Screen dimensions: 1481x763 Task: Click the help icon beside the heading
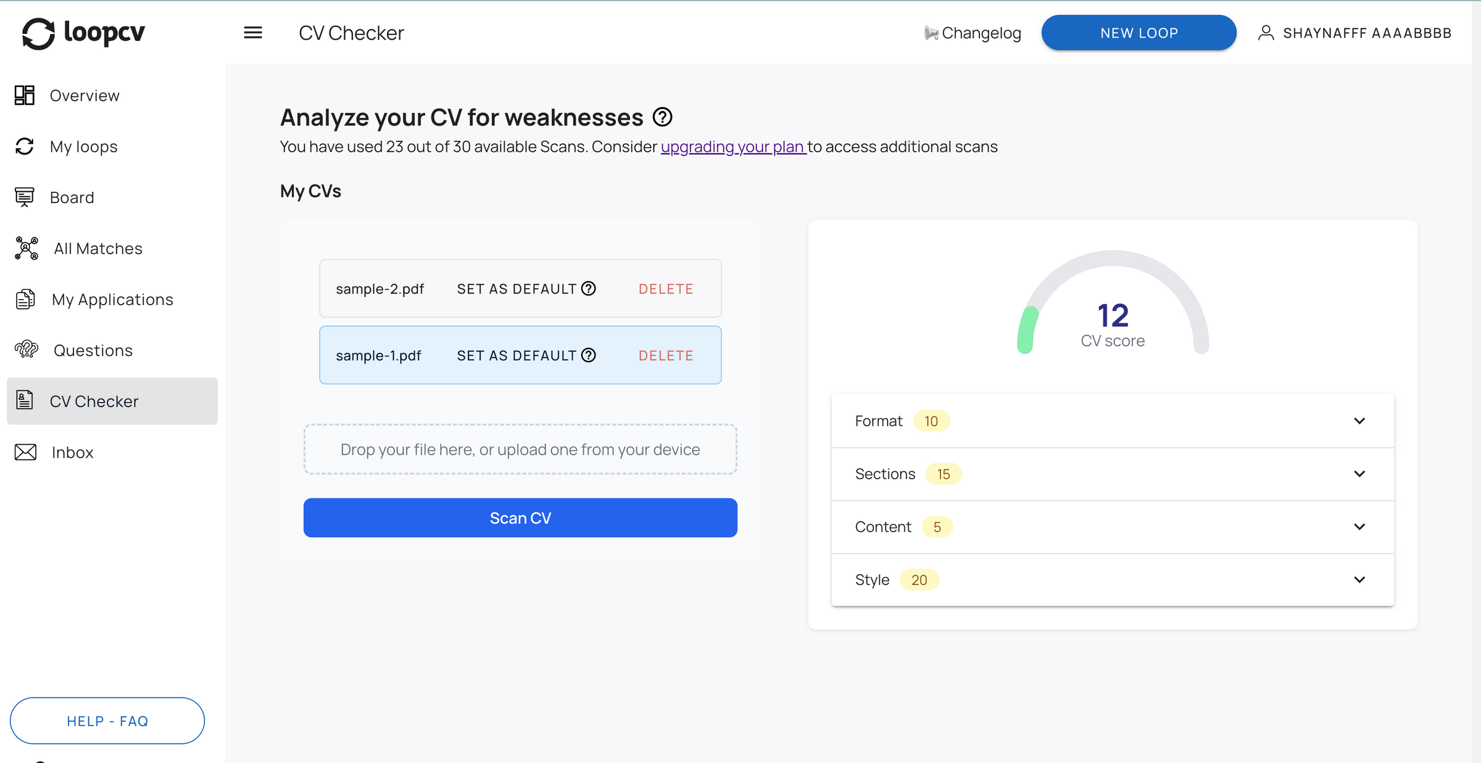[663, 117]
